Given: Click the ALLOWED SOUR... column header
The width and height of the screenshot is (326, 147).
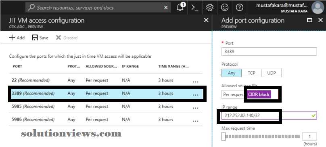Looking at the screenshot, I should (101, 66).
